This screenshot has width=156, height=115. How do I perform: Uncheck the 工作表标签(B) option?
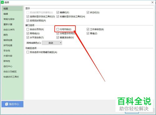click(88, 29)
